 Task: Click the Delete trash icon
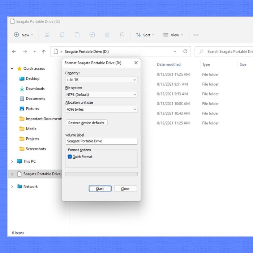pyautogui.click(x=122, y=35)
